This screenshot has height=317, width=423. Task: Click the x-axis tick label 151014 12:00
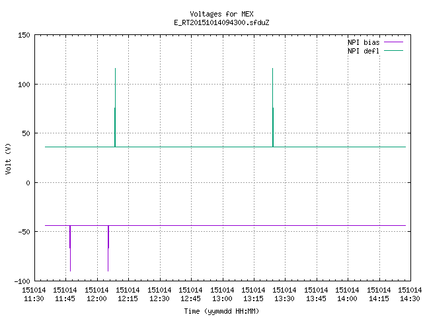click(x=96, y=295)
